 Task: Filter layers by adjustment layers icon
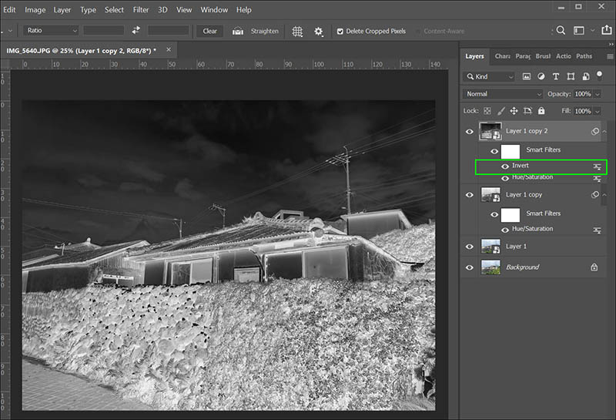coord(541,76)
